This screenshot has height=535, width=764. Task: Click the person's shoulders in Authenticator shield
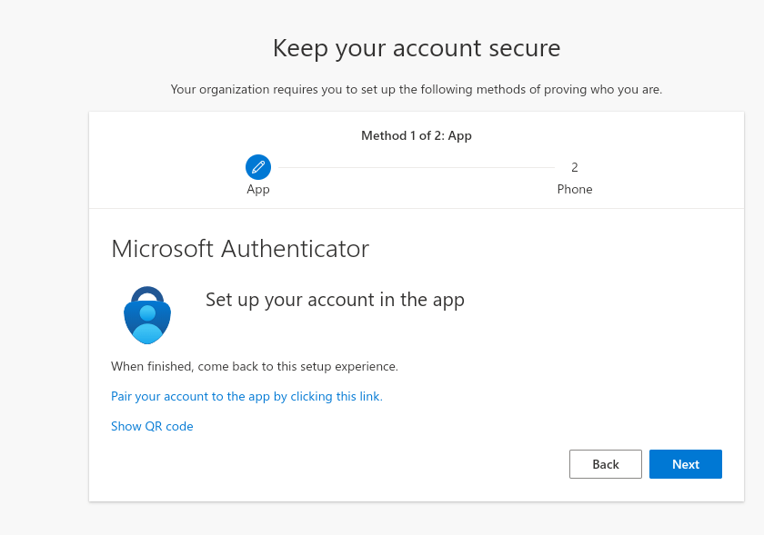pos(147,333)
